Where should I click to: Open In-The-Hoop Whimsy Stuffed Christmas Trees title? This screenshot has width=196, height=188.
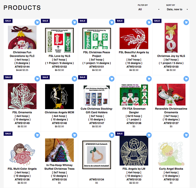click(x=59, y=167)
